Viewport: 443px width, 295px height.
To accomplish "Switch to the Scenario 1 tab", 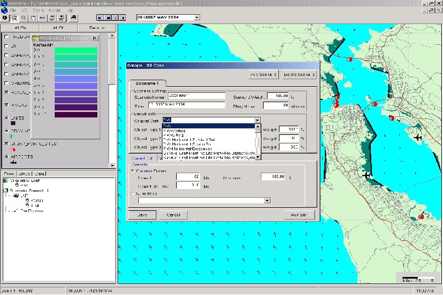I will click(x=147, y=83).
